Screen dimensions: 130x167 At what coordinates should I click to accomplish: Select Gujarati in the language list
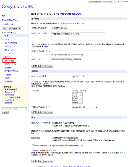click(75, 102)
